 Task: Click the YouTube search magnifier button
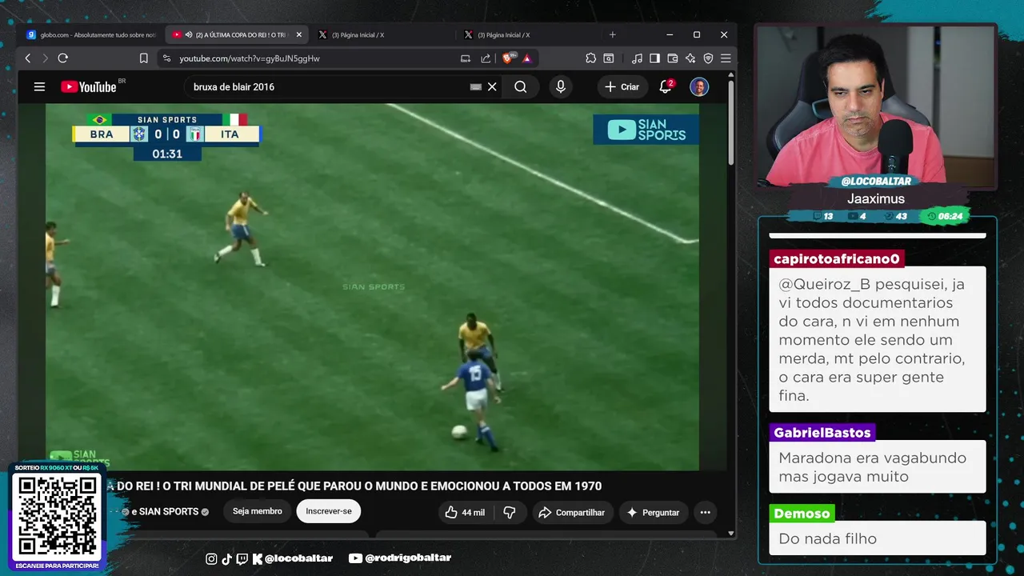(x=521, y=86)
